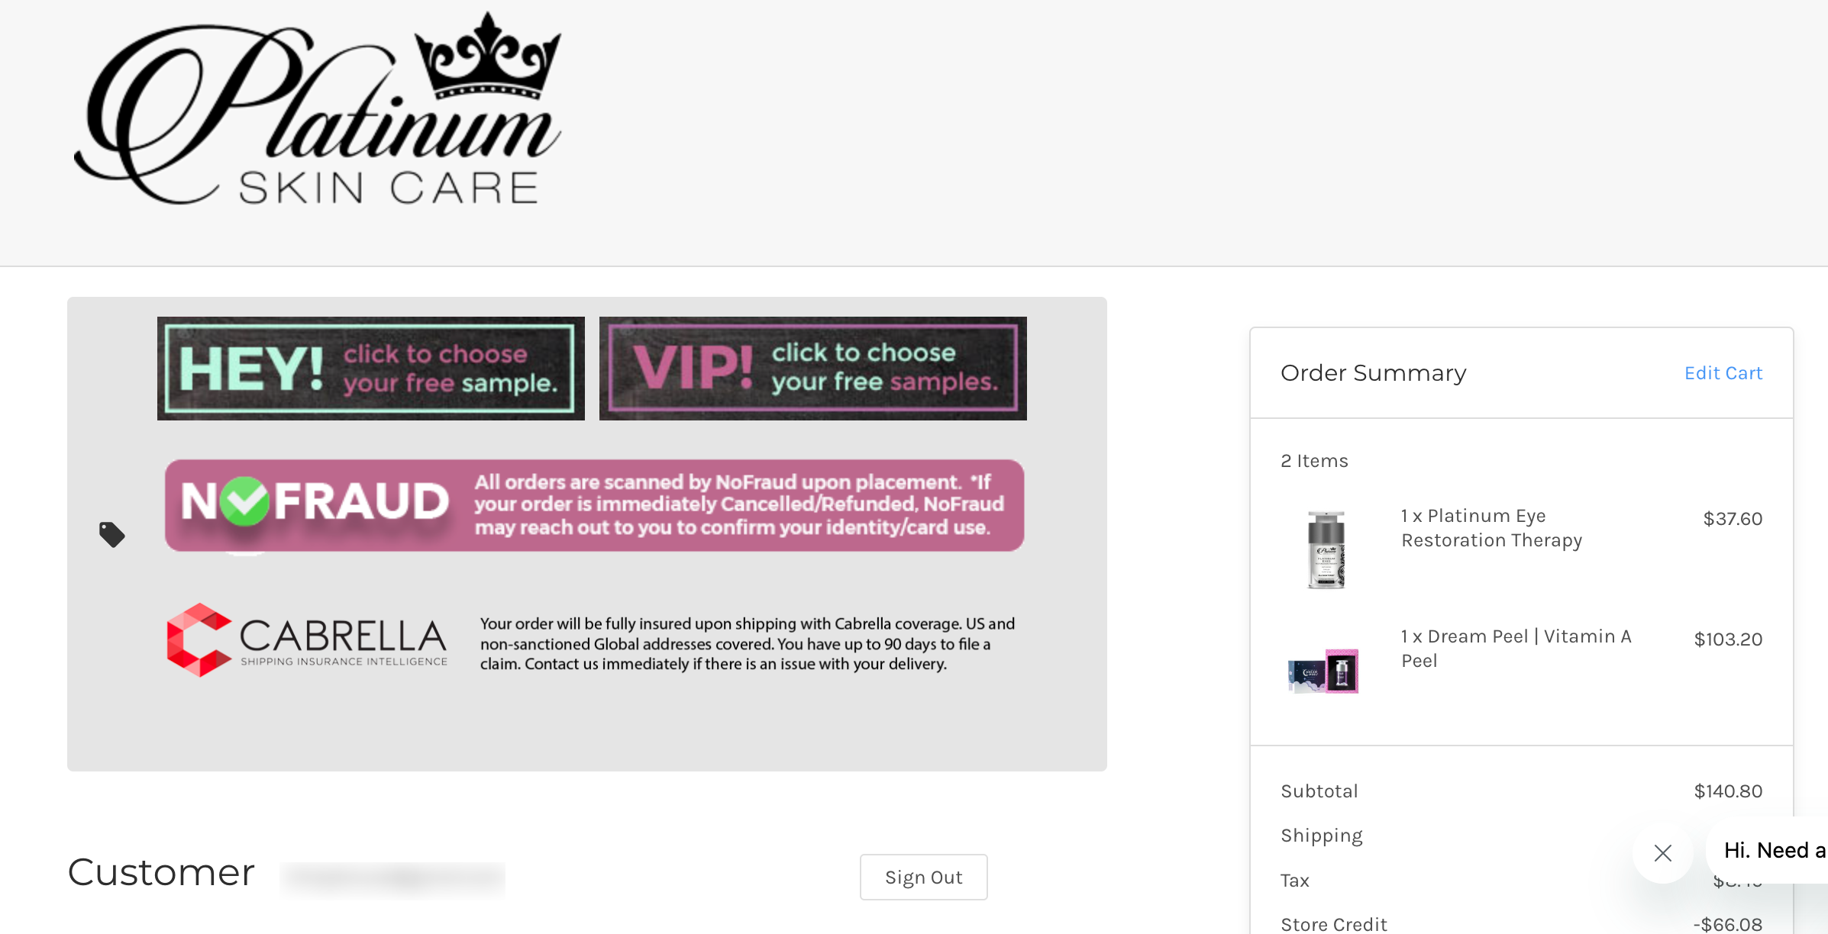Image resolution: width=1828 pixels, height=934 pixels.
Task: Click the crown in the logo
Action: click(489, 55)
